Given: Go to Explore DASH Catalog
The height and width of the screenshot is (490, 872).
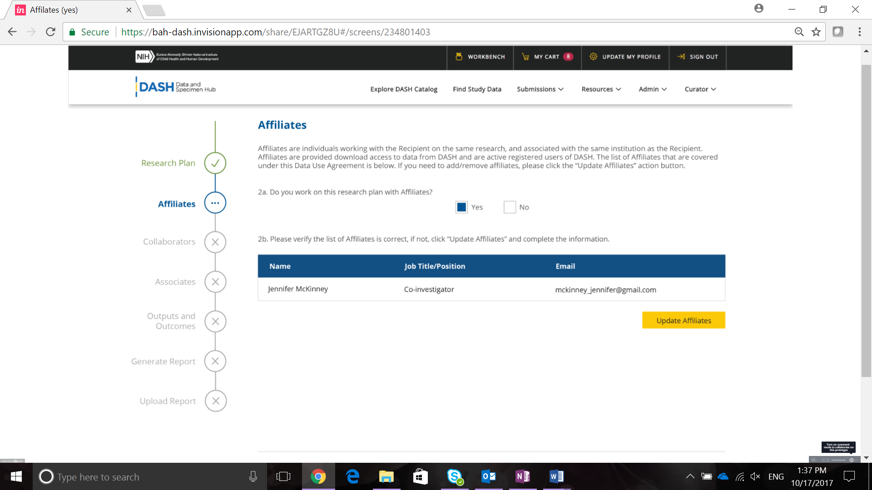Looking at the screenshot, I should (403, 89).
